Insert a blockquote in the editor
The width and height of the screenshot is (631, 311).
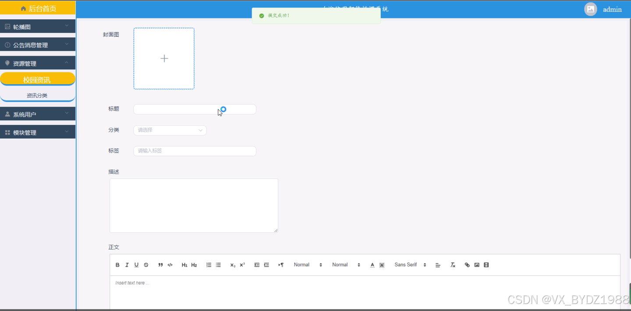160,265
